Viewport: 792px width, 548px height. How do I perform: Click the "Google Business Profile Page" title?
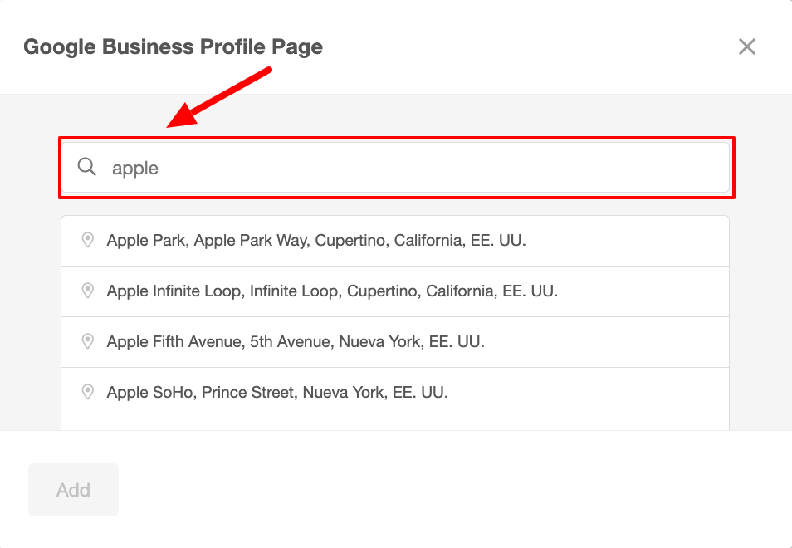(173, 46)
